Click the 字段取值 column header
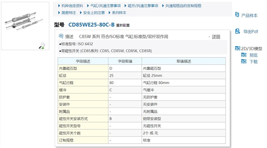Viewport: 267px width, 148px height. click(125, 61)
